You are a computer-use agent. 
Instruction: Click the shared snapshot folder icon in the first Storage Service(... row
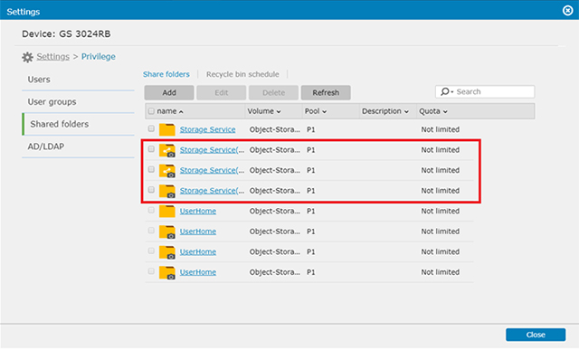(166, 150)
